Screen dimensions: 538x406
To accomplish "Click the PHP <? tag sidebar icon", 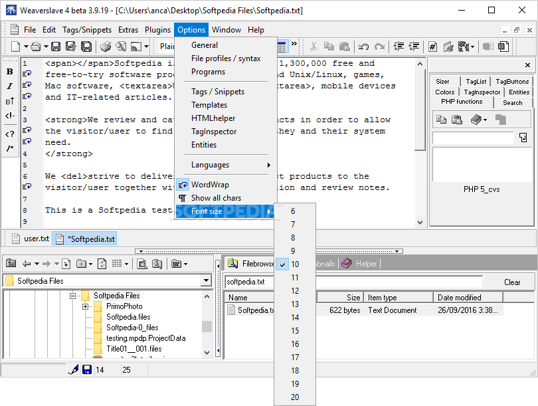I will (x=9, y=134).
